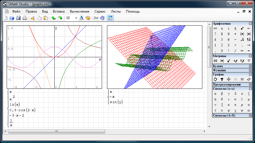Screen dimensions: 255x143
Task: Click the backspace arrow in Арифметика
Action: [x=249, y=28]
